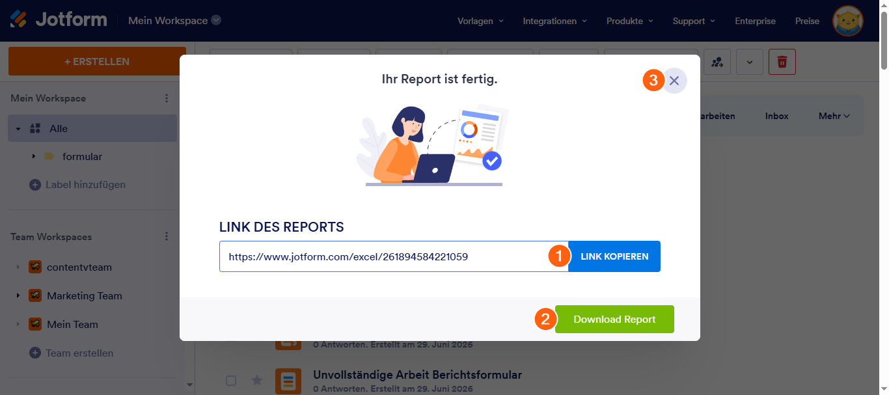Click the plus icon for Label hinzufügen
Viewport: 889px width, 395px height.
click(35, 185)
